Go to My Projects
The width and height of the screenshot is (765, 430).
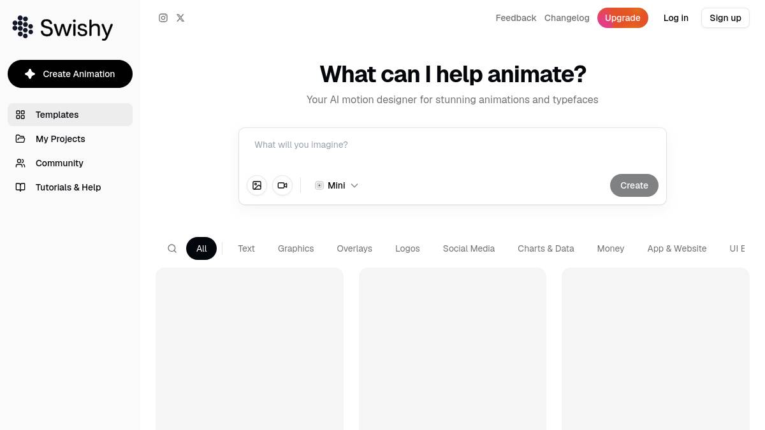click(70, 139)
